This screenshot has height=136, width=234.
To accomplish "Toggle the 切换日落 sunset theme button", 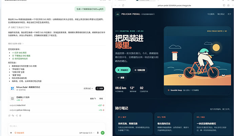I will [140, 70].
